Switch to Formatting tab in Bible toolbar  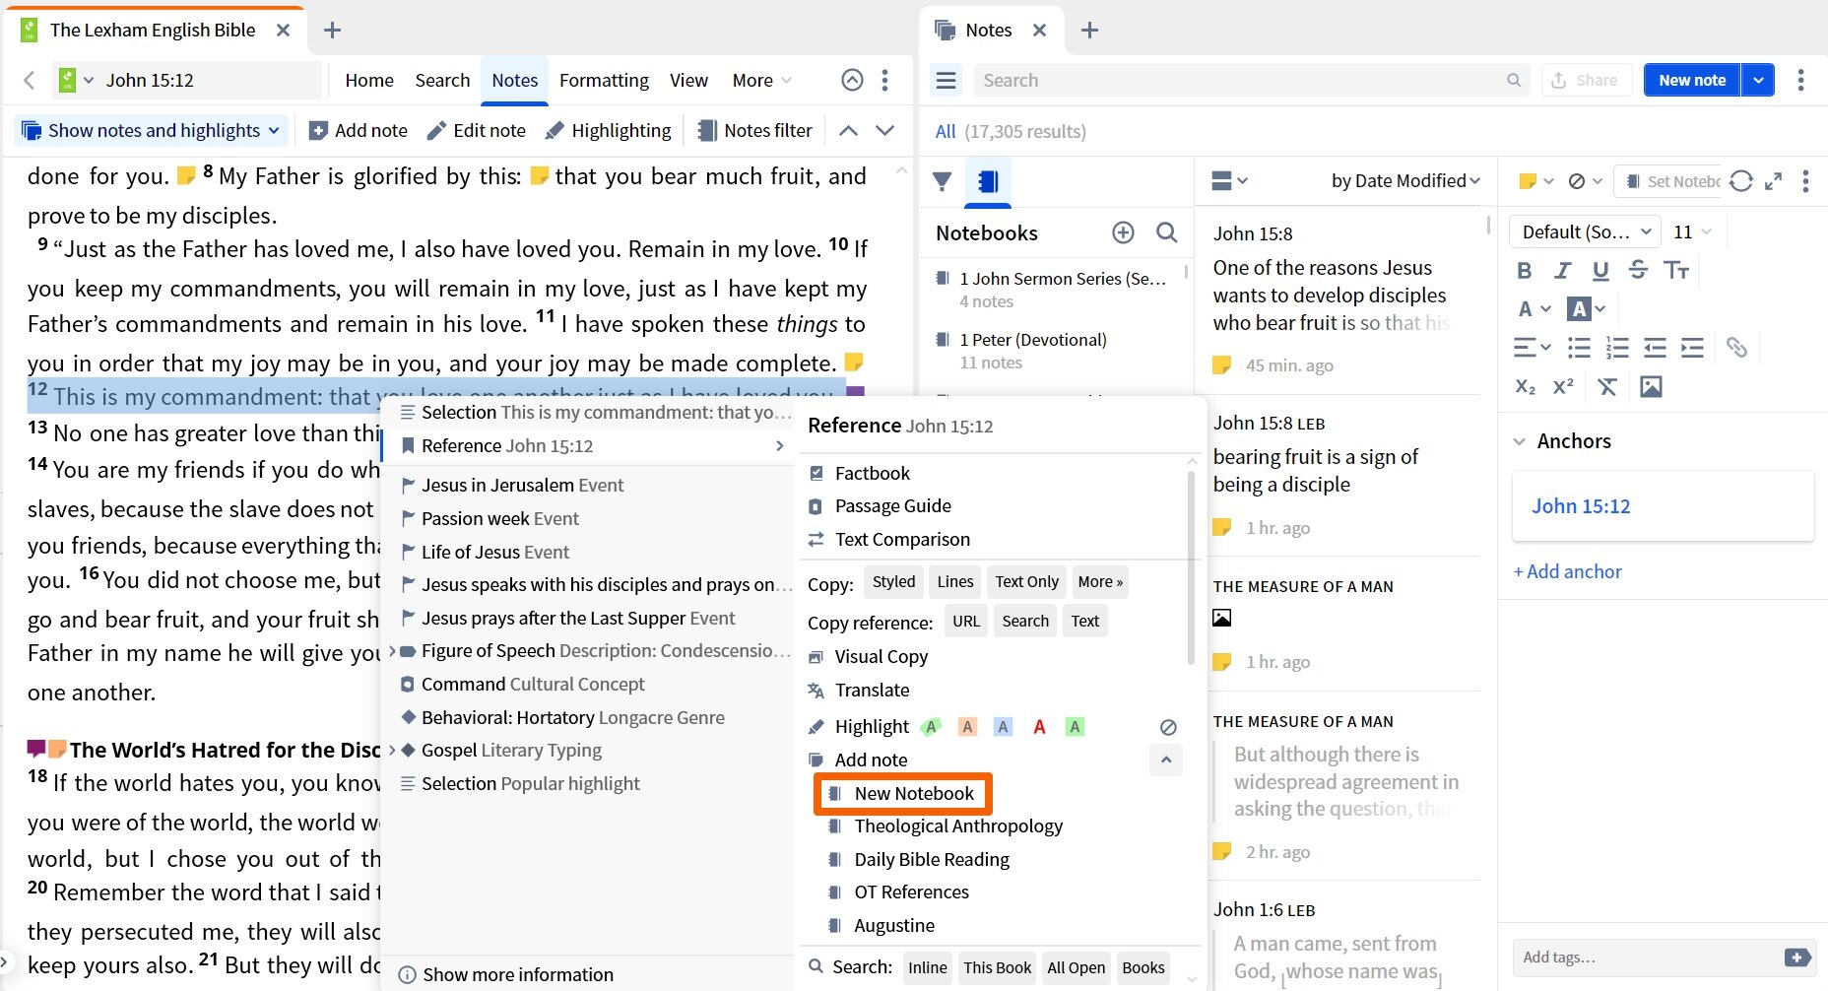(604, 80)
